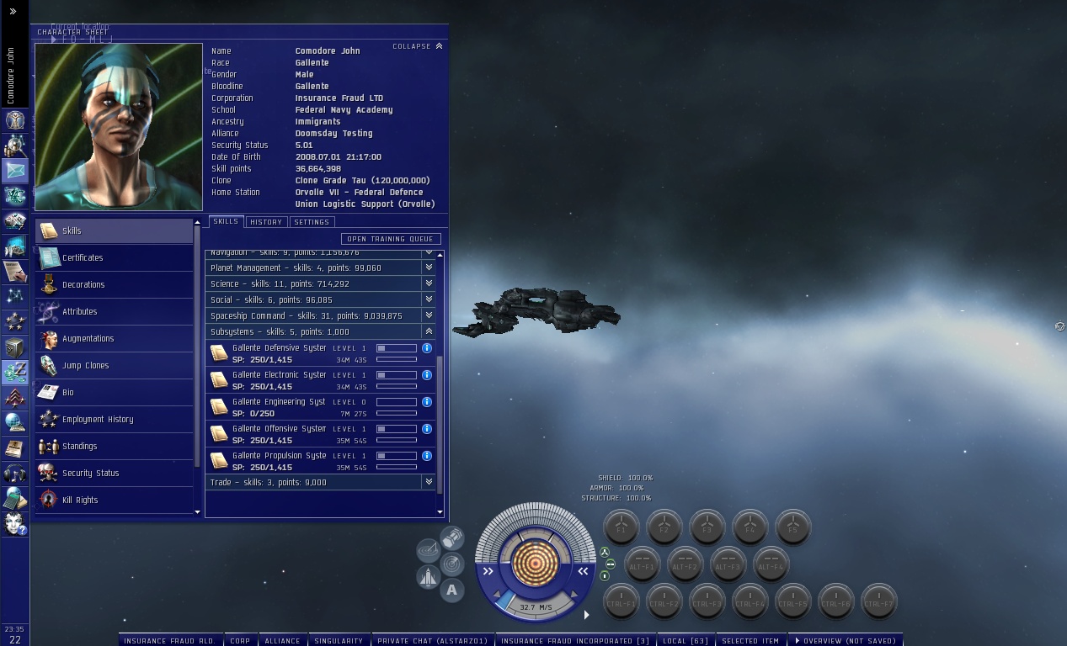Open the Alliance chat tab
1067x646 pixels.
282,640
